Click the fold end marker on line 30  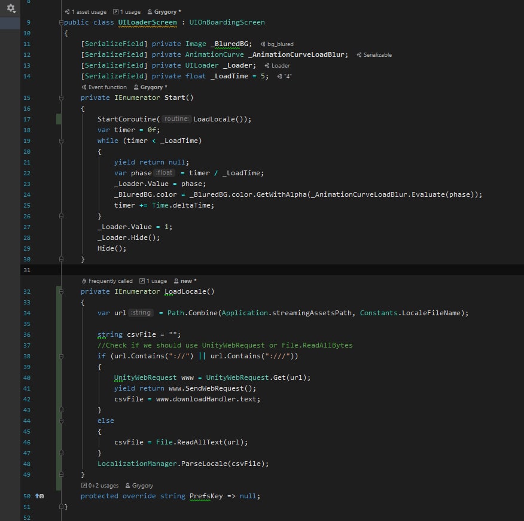coord(61,259)
